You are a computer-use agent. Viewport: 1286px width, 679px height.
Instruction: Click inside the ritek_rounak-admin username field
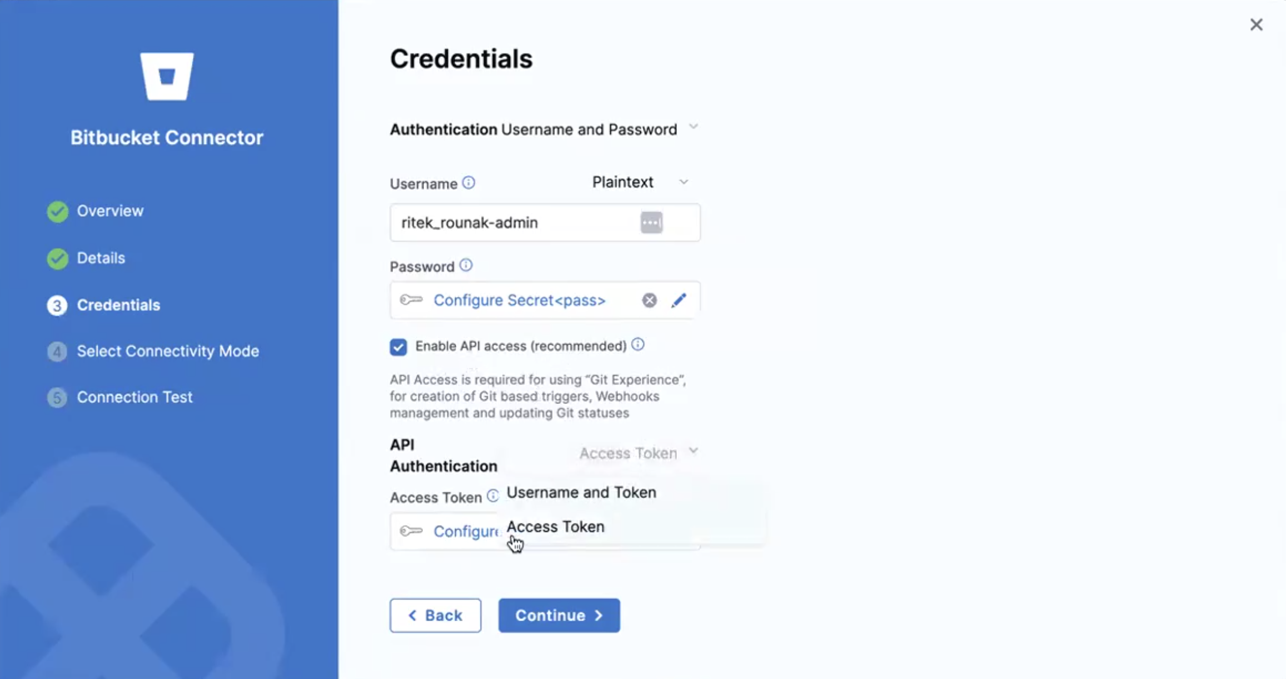[x=511, y=222]
